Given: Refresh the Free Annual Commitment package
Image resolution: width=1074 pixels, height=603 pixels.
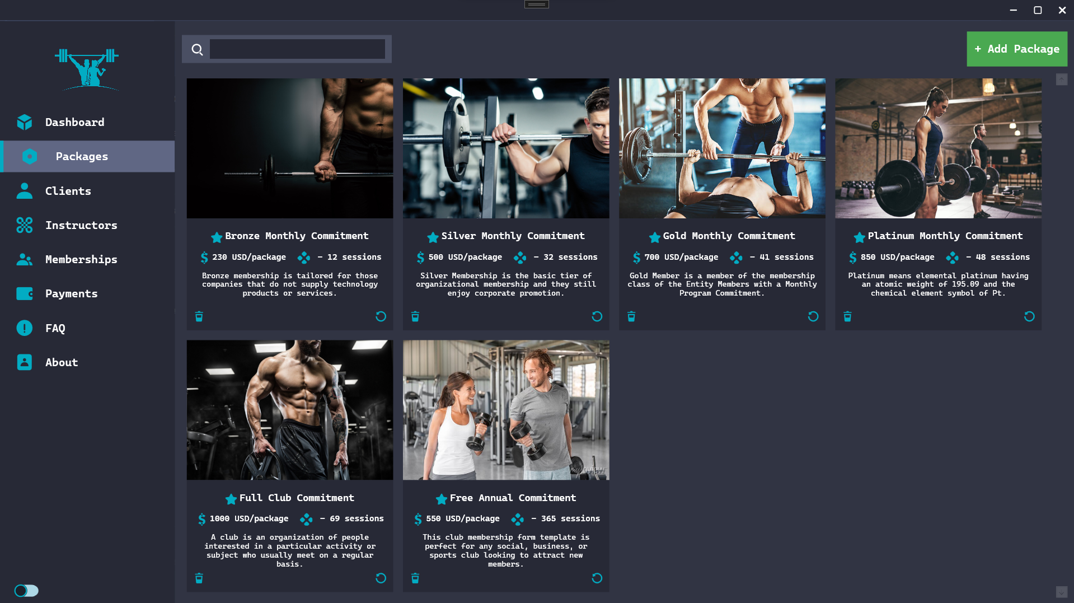Looking at the screenshot, I should click(597, 578).
